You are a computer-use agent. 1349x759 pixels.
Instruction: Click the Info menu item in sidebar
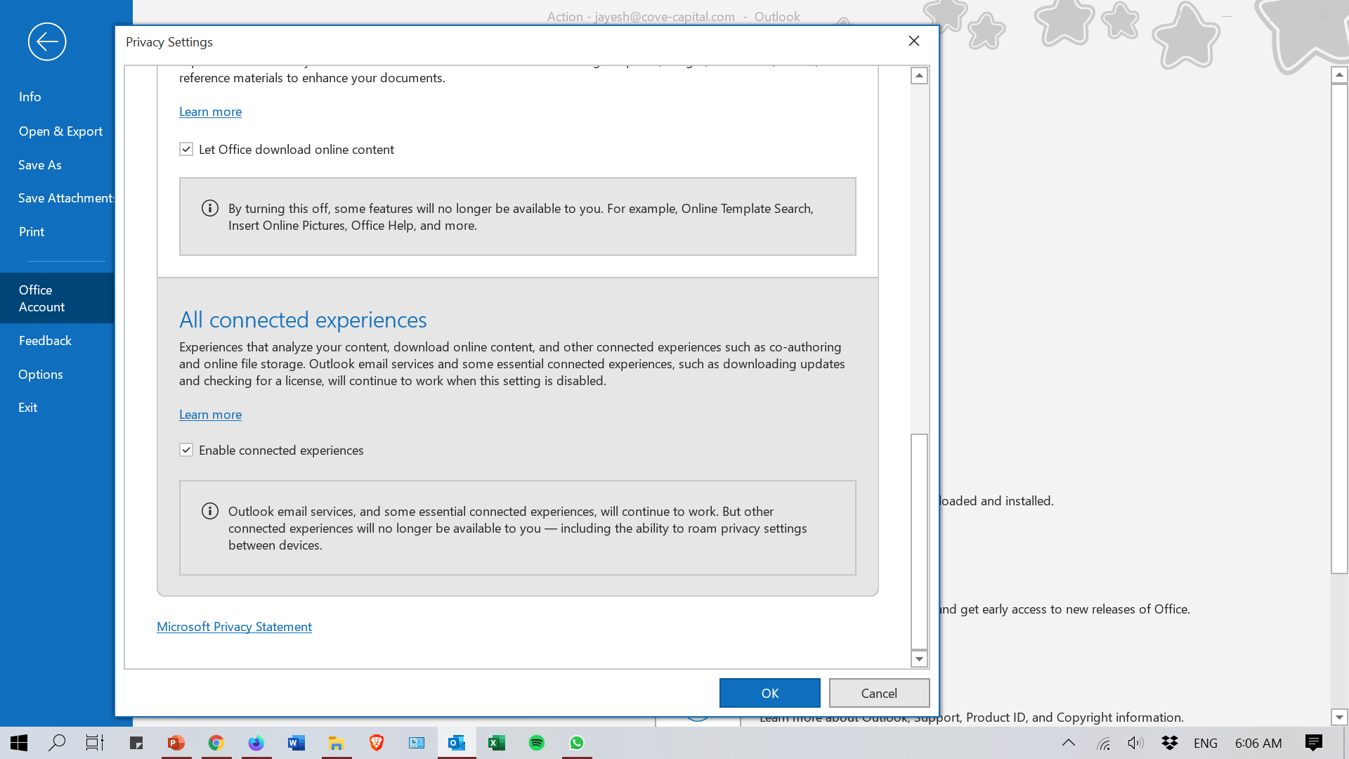click(x=30, y=96)
